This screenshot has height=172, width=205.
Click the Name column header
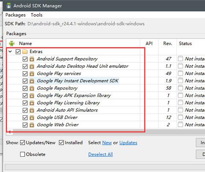25,44
